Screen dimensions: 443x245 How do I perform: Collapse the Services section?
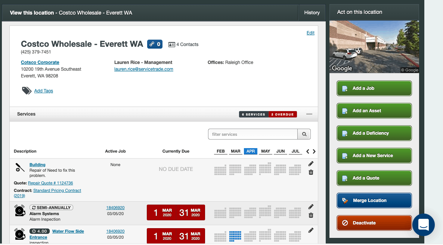click(309, 114)
